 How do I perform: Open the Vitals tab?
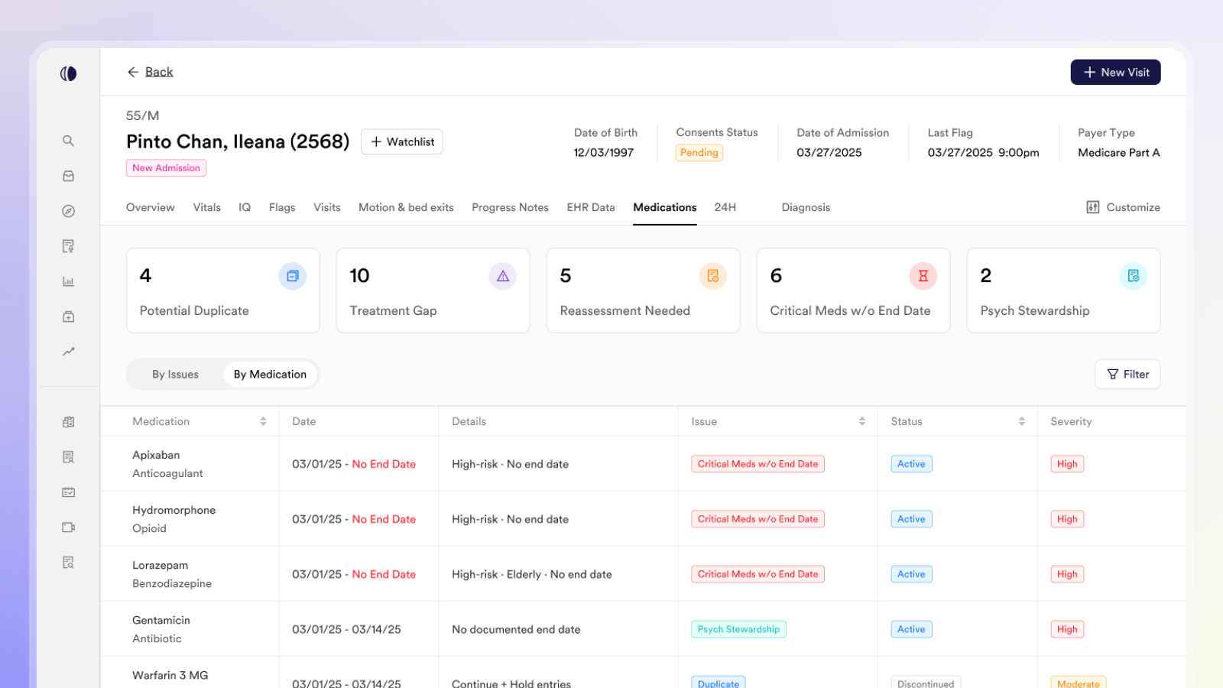click(207, 207)
